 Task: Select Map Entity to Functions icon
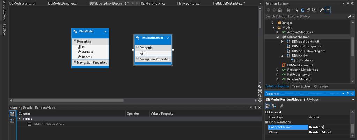[x=12, y=121]
